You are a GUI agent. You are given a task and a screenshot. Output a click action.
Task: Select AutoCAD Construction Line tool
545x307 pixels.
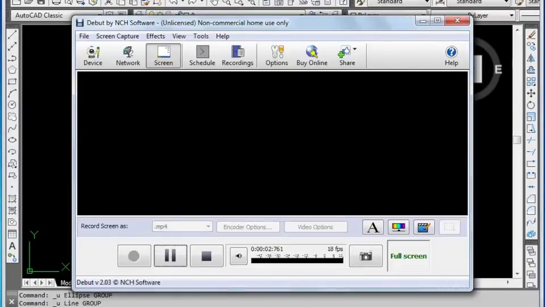coord(12,46)
